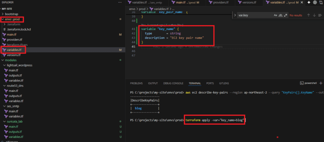Click the sparkle AI icon in editor toolbar
324x142 pixels.
point(308,3)
